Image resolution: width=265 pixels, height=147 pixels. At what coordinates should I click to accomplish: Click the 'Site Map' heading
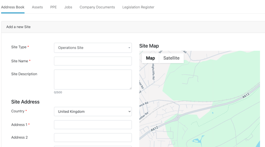pos(149,46)
